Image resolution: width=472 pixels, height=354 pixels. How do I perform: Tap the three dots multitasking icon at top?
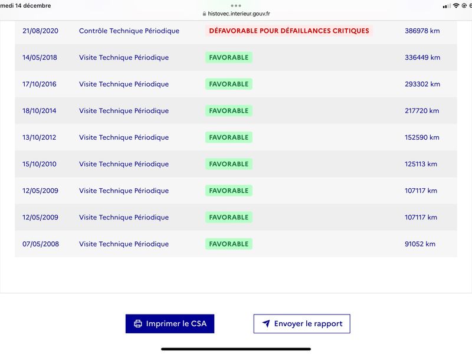coord(236,5)
